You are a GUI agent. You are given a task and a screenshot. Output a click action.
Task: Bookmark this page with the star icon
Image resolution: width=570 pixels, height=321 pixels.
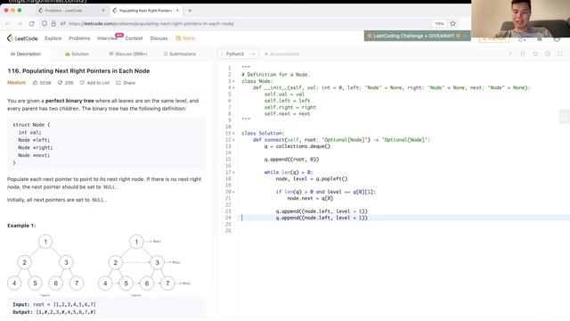tap(453, 23)
